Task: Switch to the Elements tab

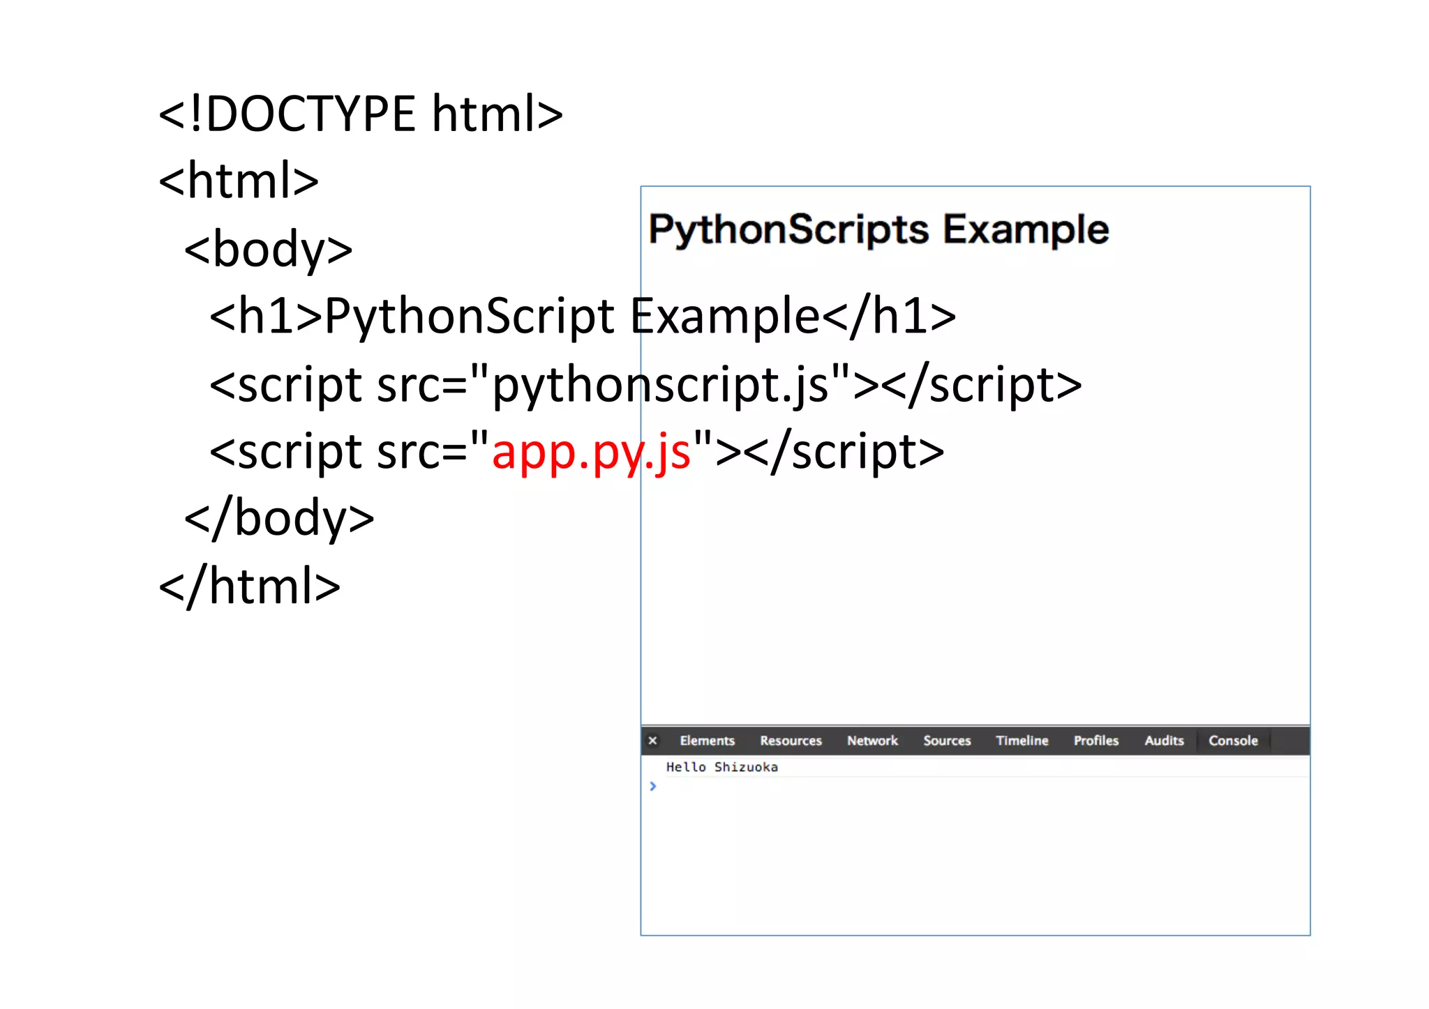Action: tap(707, 741)
